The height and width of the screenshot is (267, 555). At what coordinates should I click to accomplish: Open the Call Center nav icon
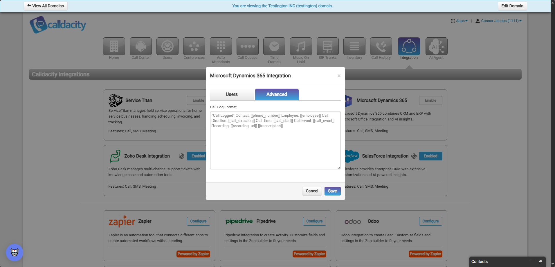140,46
